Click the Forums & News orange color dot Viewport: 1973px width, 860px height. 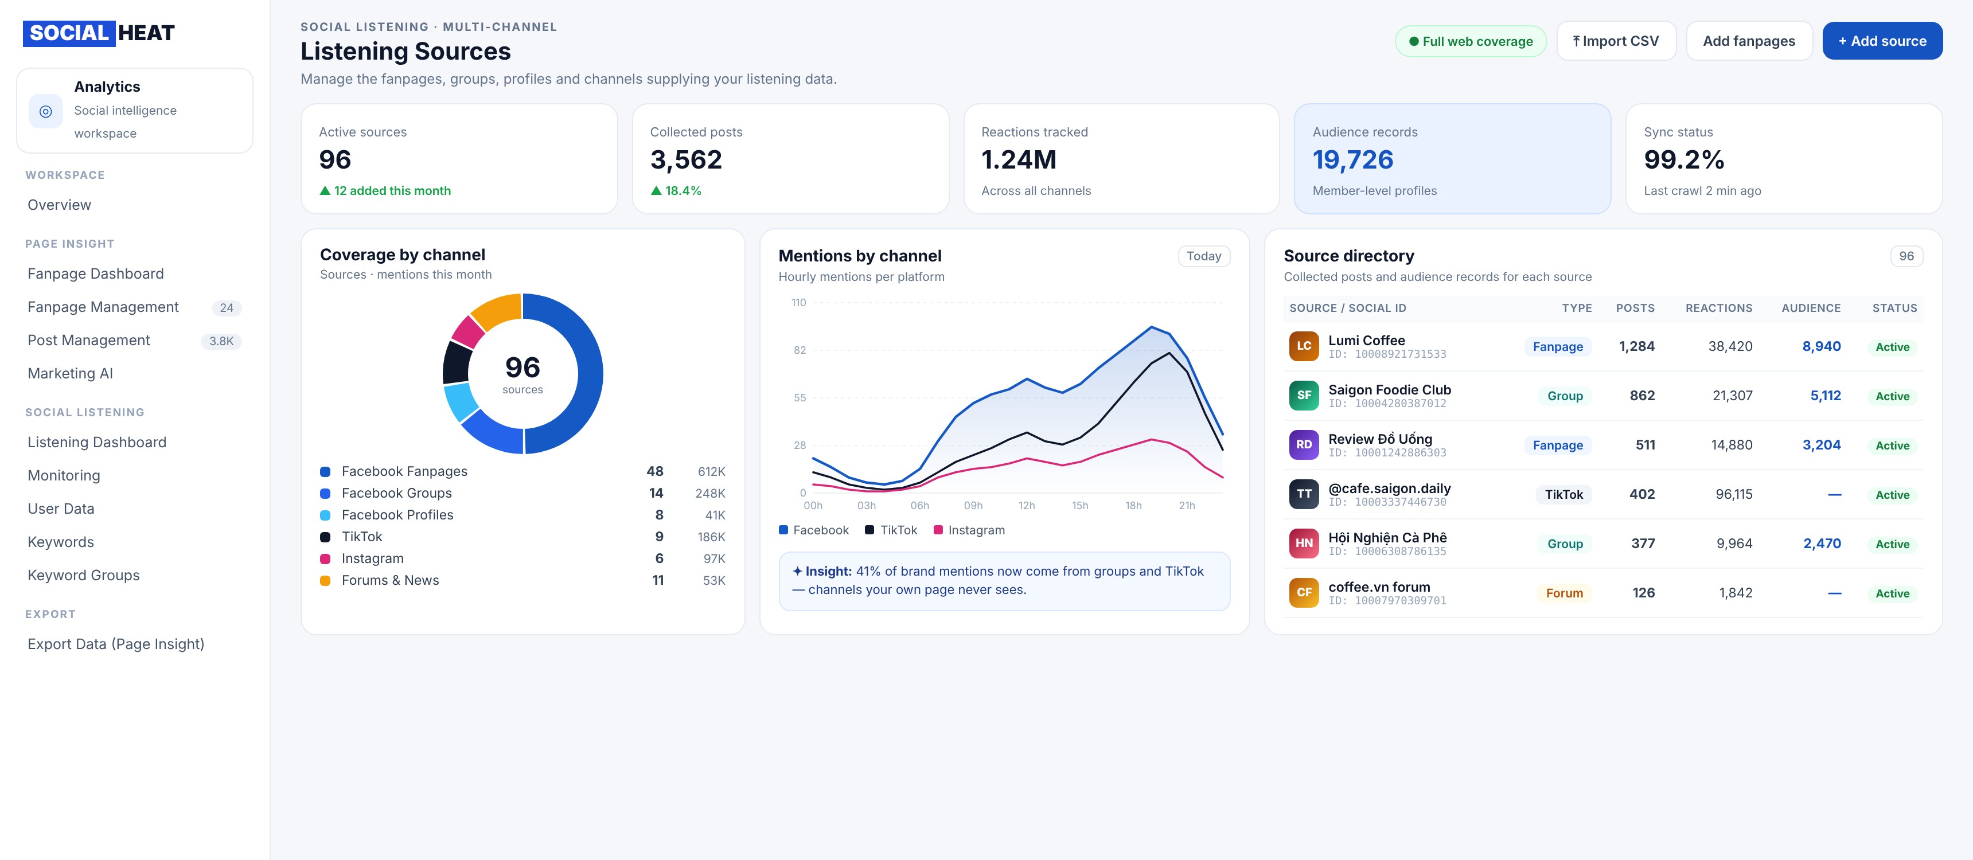point(326,580)
